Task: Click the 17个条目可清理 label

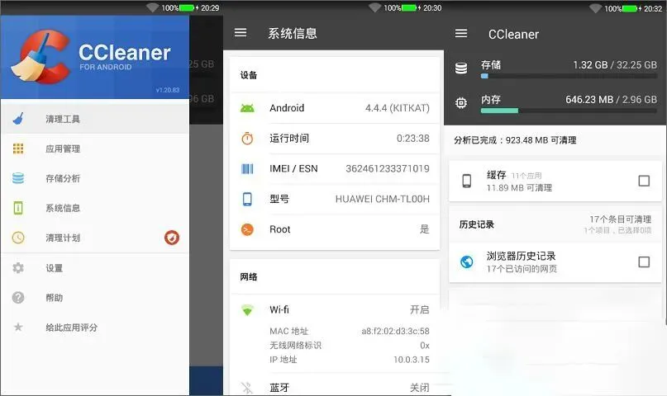Action: pos(620,219)
